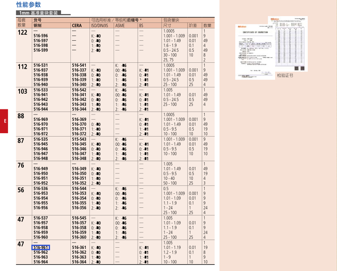Click the 钢制 sub-header
This screenshot has width=337, height=271.
point(37,25)
